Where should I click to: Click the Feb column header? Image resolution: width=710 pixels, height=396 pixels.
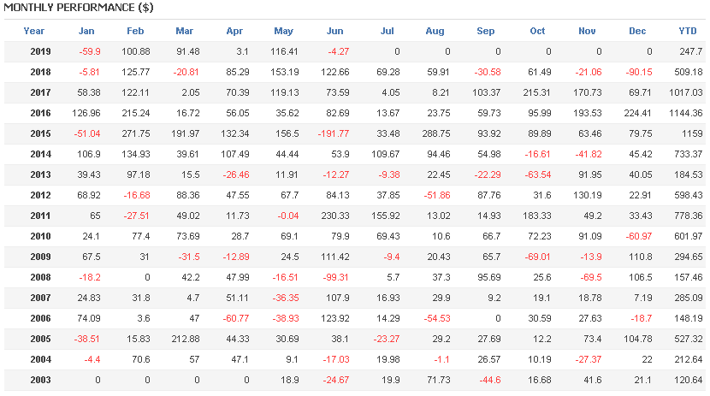[x=135, y=31]
